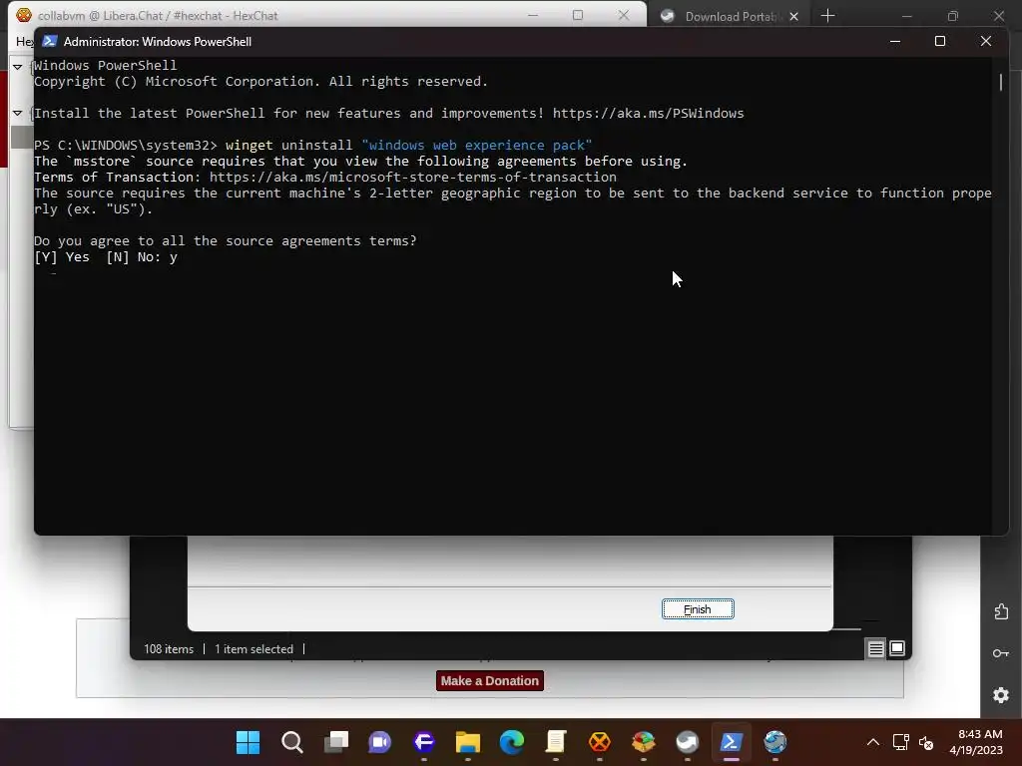The image size is (1022, 766).
Task: Open a new browser tab
Action: (827, 16)
